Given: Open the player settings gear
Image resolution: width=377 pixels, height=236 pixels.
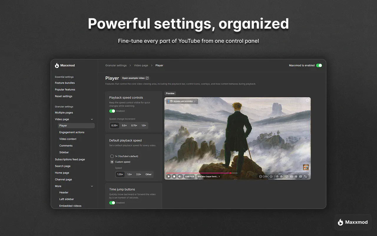Looking at the screenshot, I should pyautogui.click(x=296, y=176).
